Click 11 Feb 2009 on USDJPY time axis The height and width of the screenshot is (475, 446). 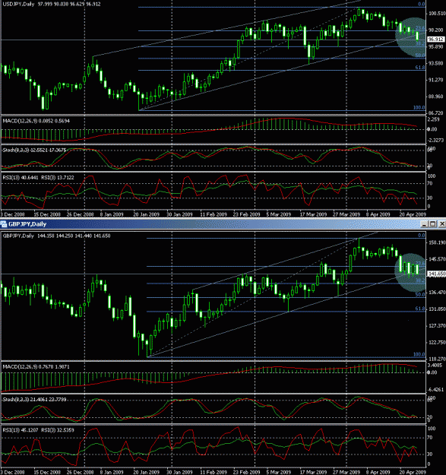(214, 214)
